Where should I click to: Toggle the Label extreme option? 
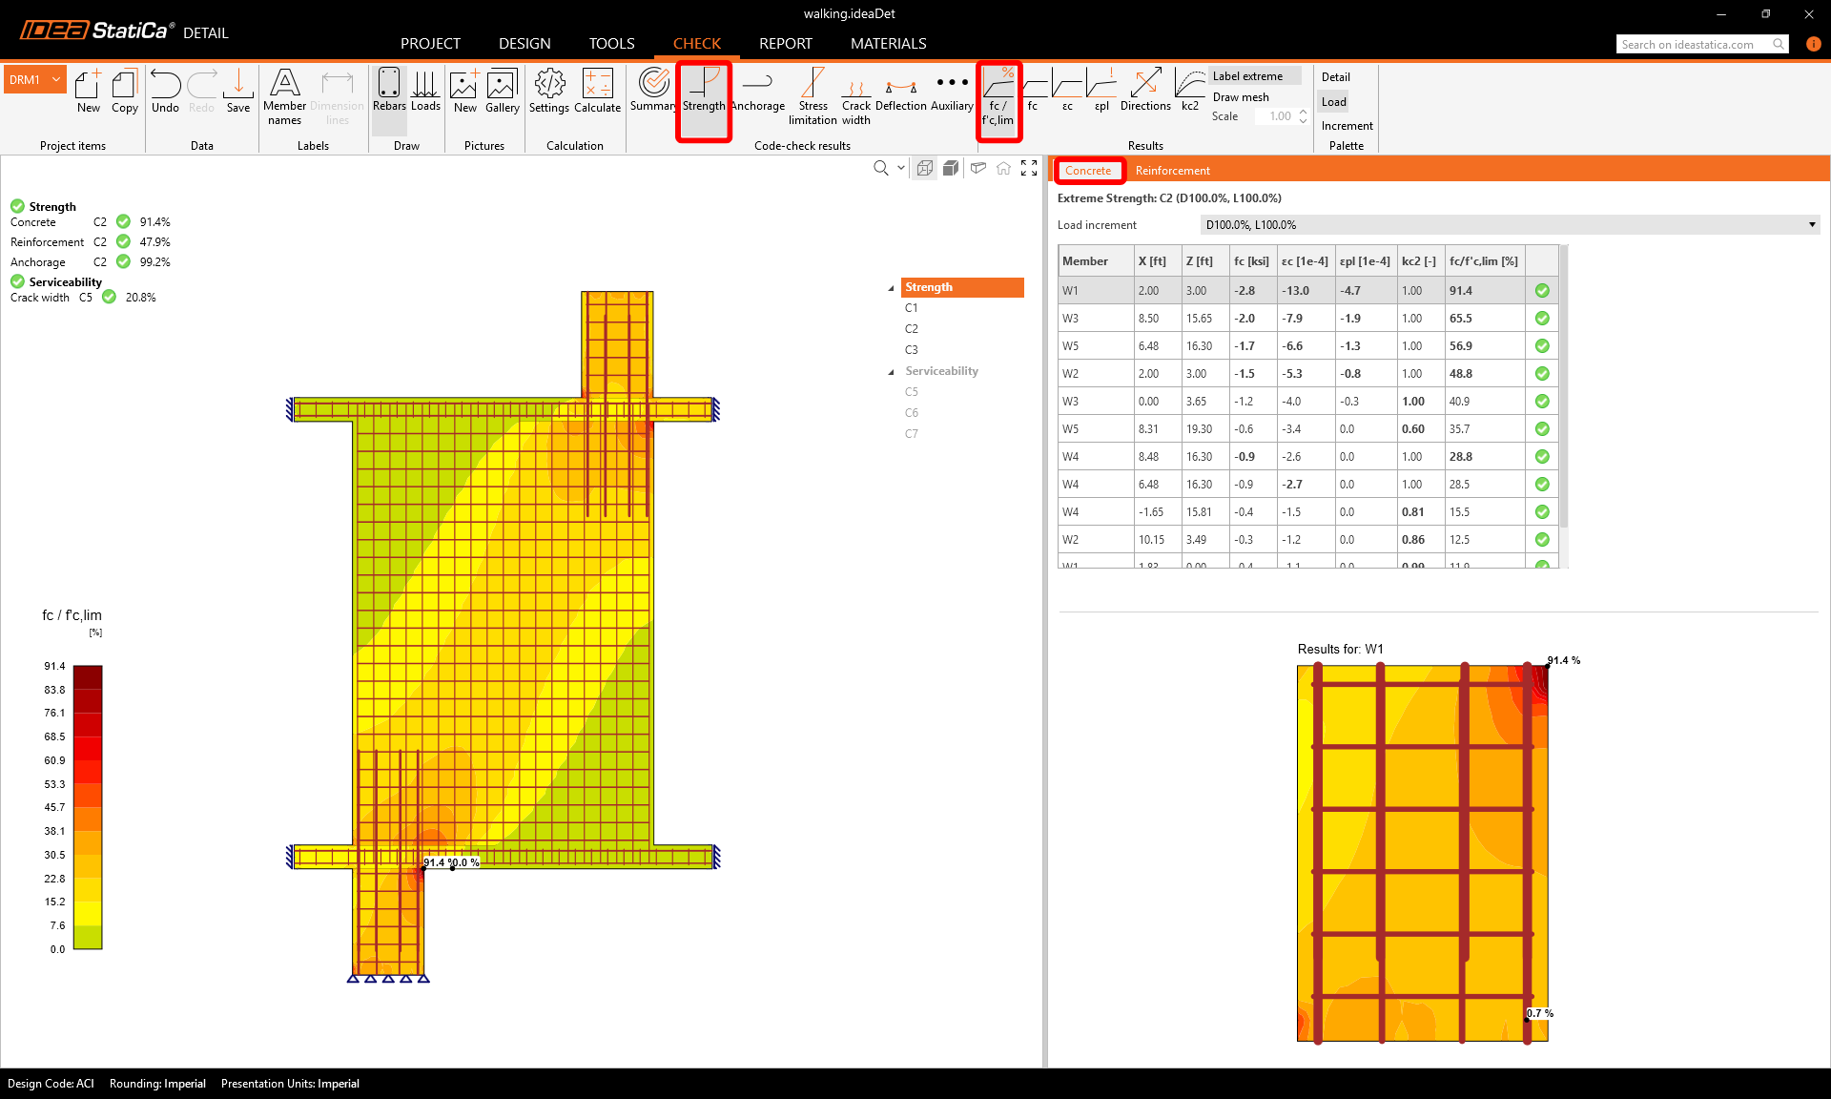1247,76
